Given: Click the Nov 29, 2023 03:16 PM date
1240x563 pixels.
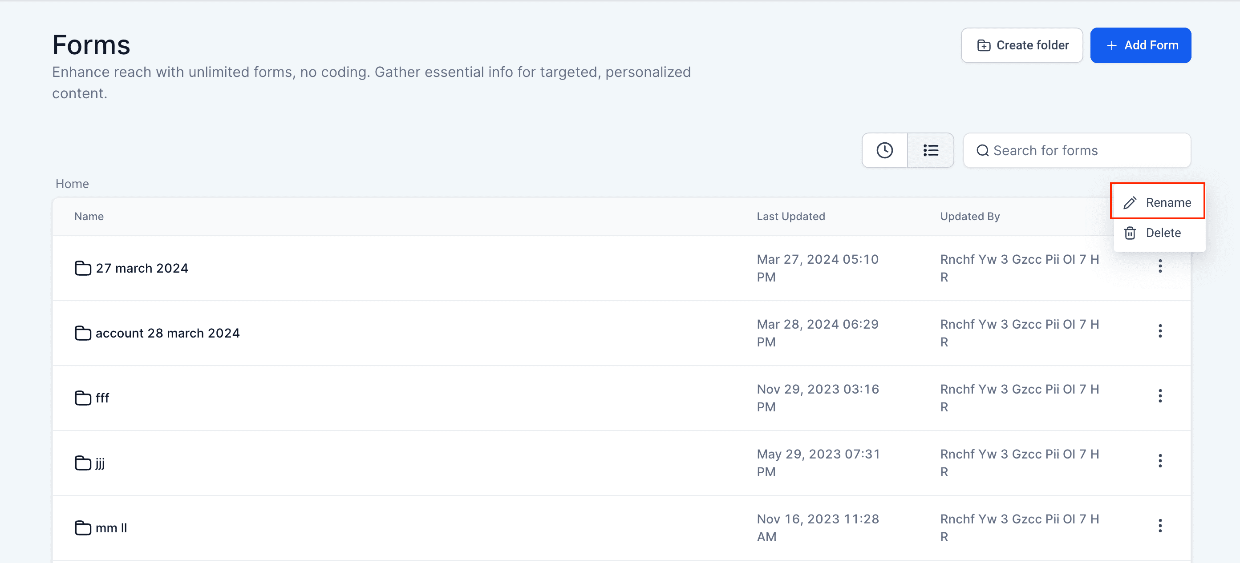Looking at the screenshot, I should click(x=818, y=398).
